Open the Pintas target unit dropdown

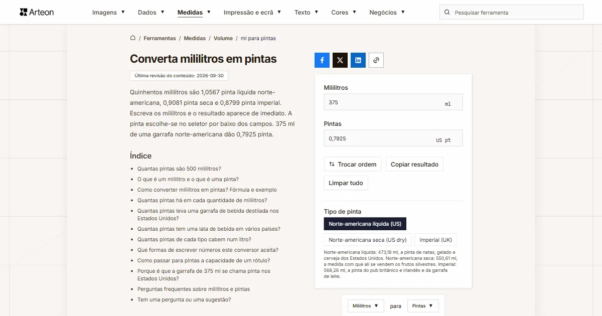tap(423, 306)
